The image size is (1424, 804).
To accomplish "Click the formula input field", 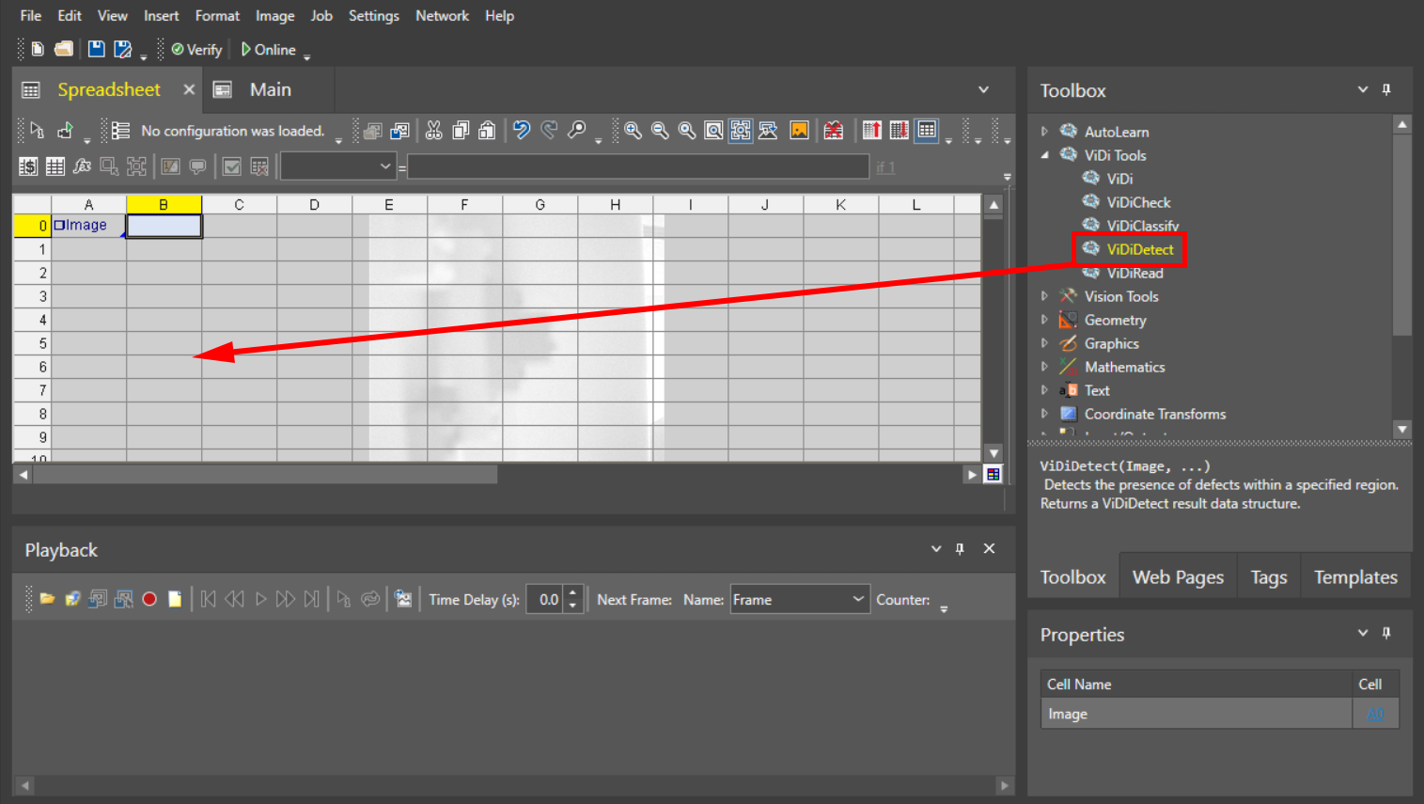I will 637,167.
